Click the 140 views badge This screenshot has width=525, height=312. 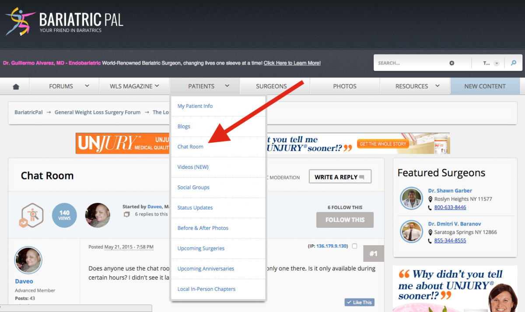coord(64,215)
